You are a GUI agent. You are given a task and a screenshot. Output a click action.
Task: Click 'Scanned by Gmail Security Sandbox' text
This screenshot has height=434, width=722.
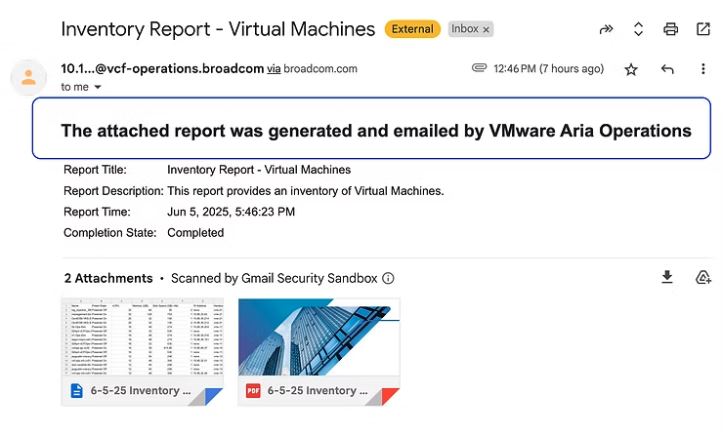(274, 278)
